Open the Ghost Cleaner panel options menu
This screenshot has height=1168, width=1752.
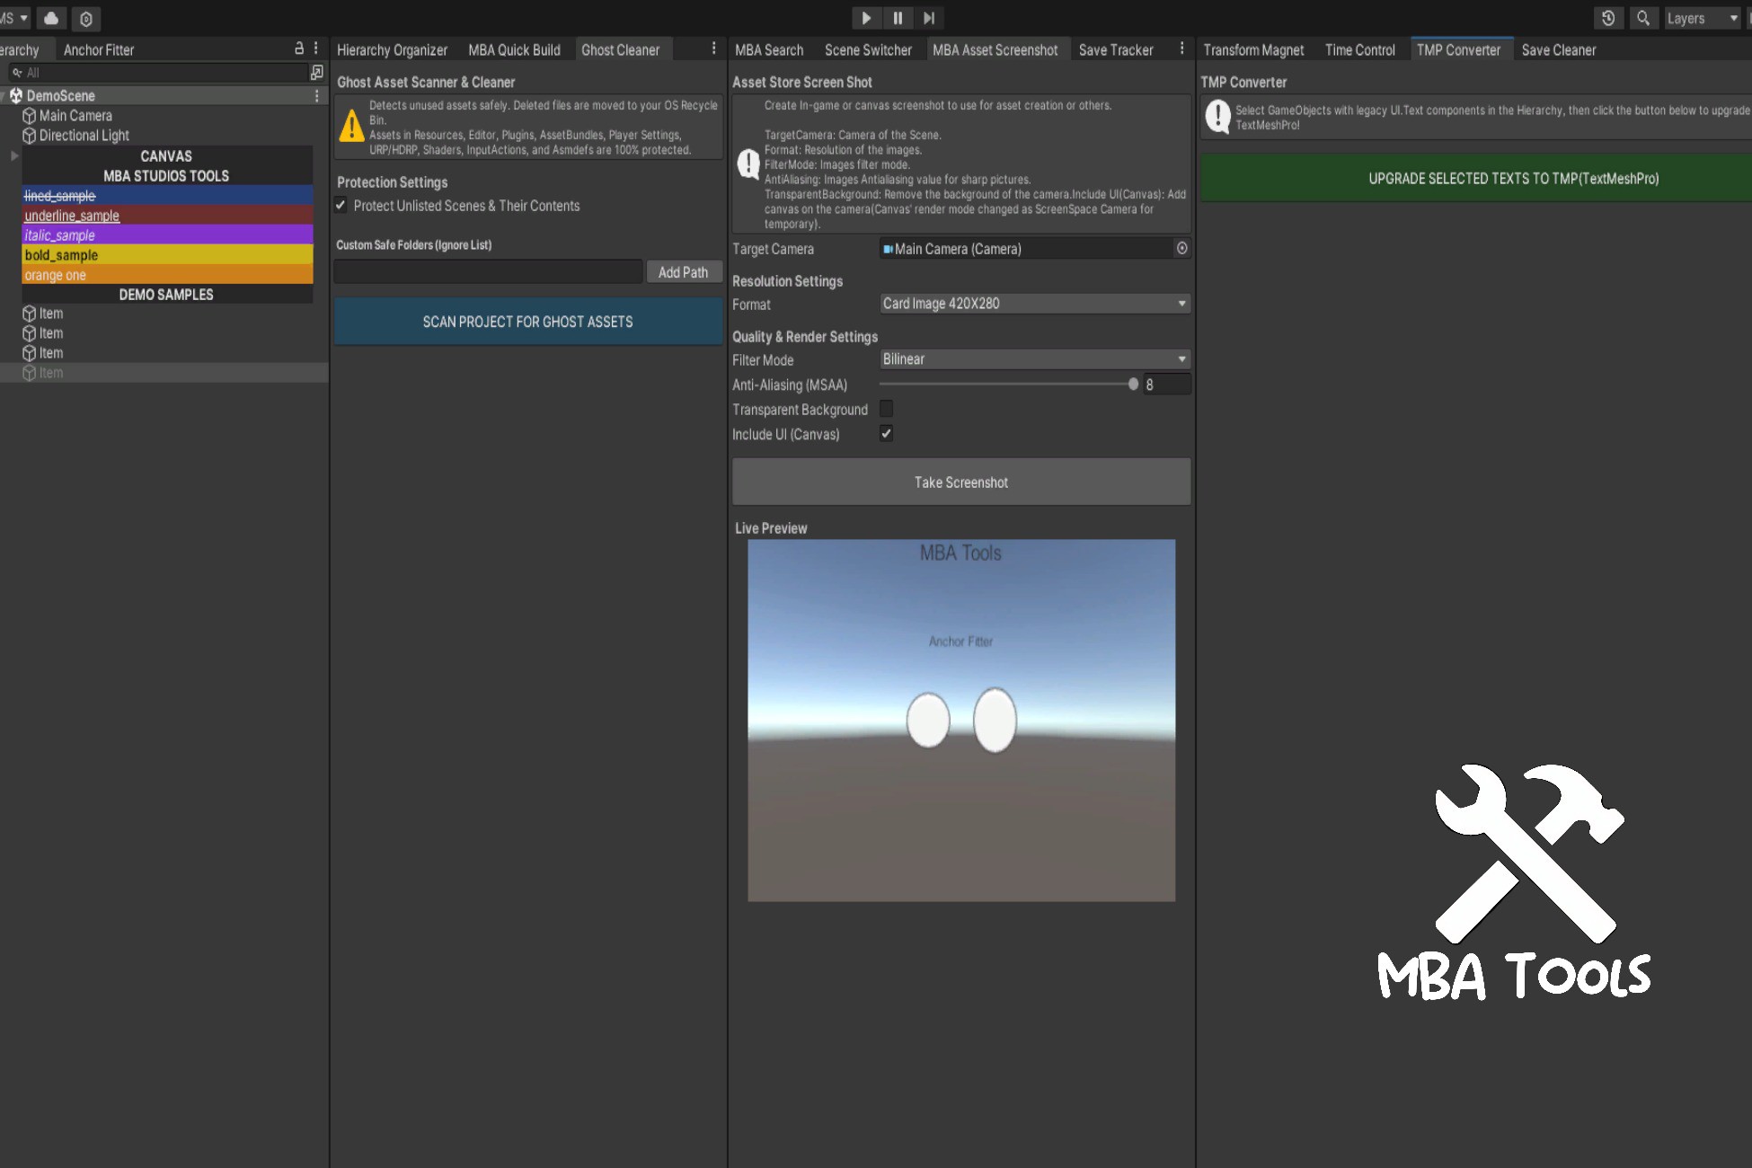point(714,49)
